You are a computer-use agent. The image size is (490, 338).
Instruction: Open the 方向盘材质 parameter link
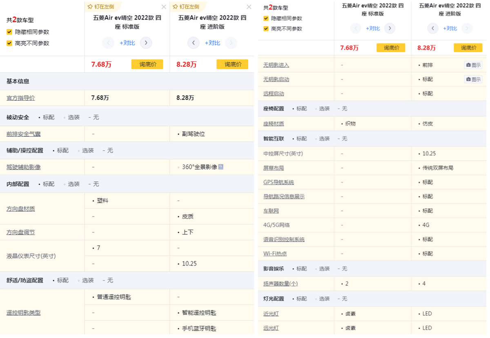[21, 209]
